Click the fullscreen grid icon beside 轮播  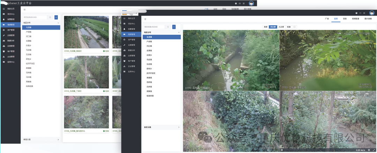[x=294, y=27]
